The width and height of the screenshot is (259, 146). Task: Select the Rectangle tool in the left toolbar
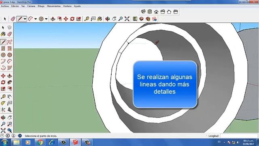coord(3,48)
